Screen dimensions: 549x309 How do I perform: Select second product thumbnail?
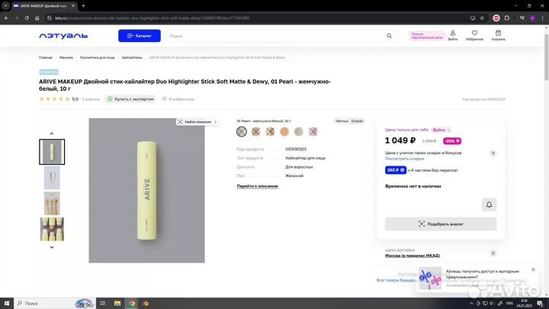[x=52, y=178]
